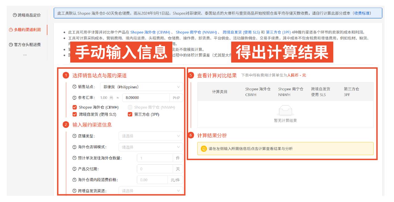Click the help icon beside 海外仓境内段运费价格
The height and width of the screenshot is (202, 394).
(74, 180)
